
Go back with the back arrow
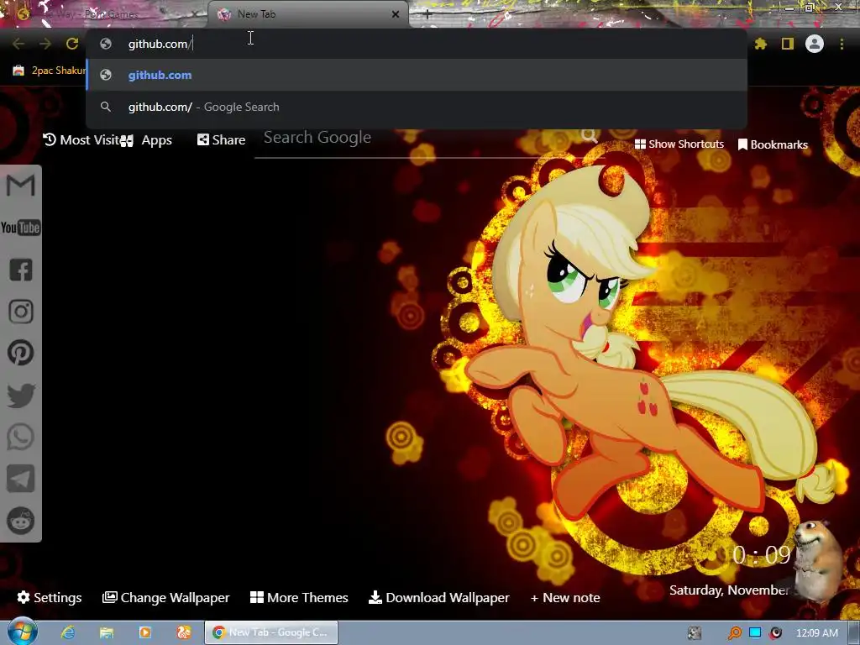click(18, 44)
